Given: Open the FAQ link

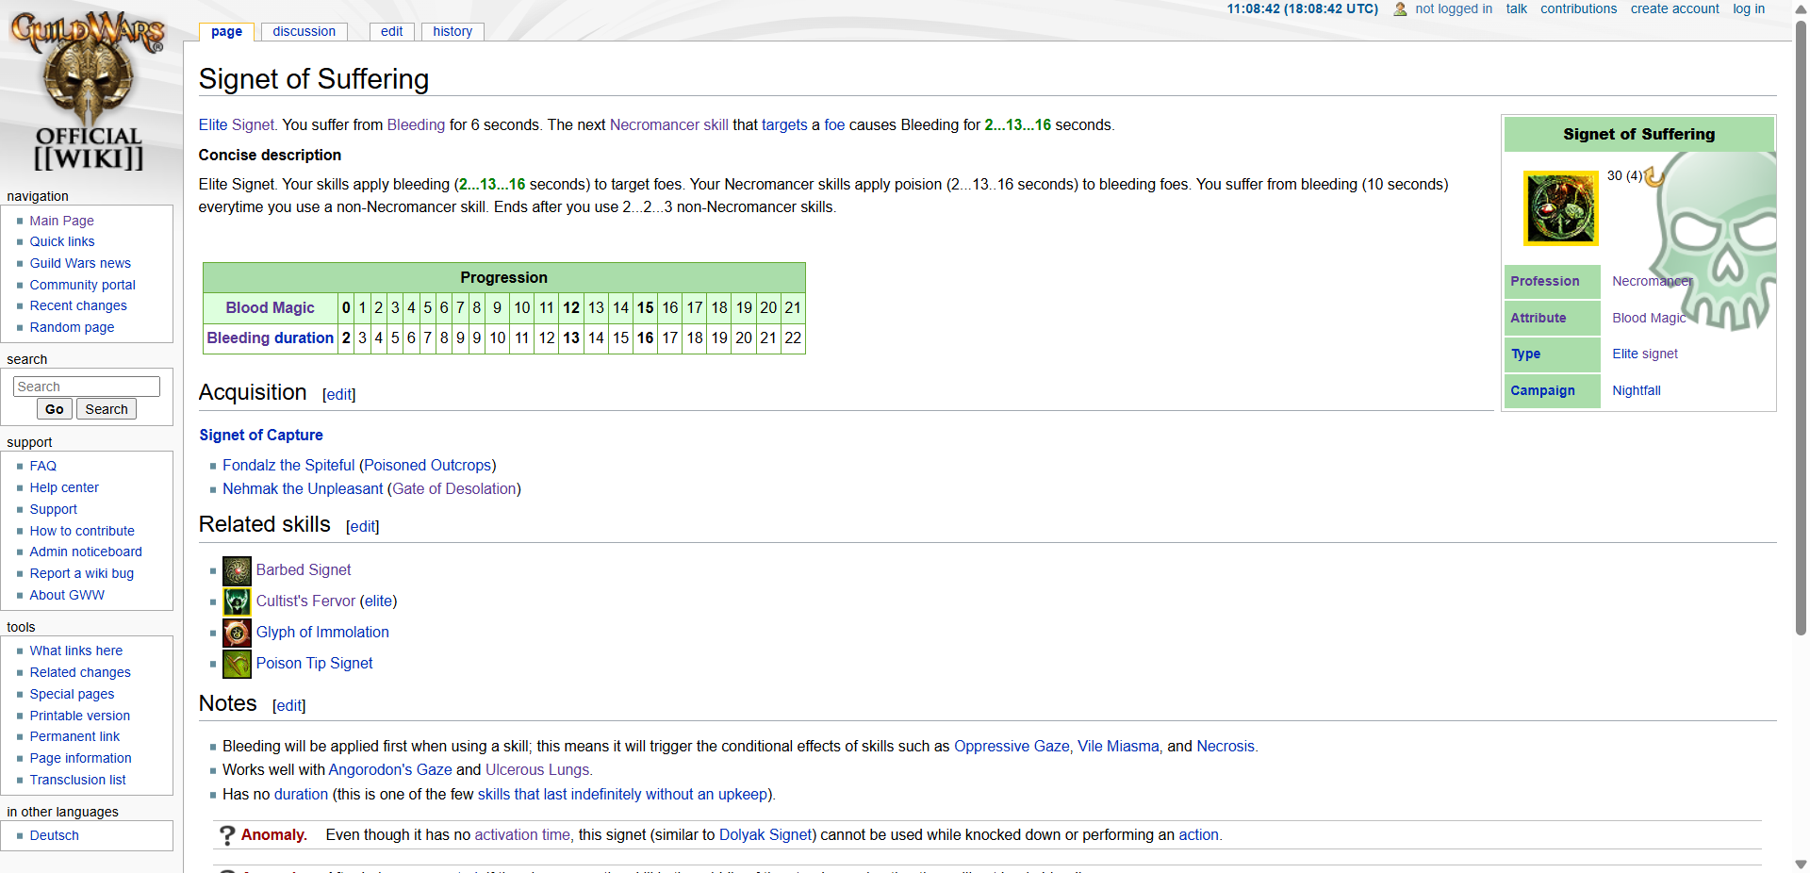Looking at the screenshot, I should 42,466.
